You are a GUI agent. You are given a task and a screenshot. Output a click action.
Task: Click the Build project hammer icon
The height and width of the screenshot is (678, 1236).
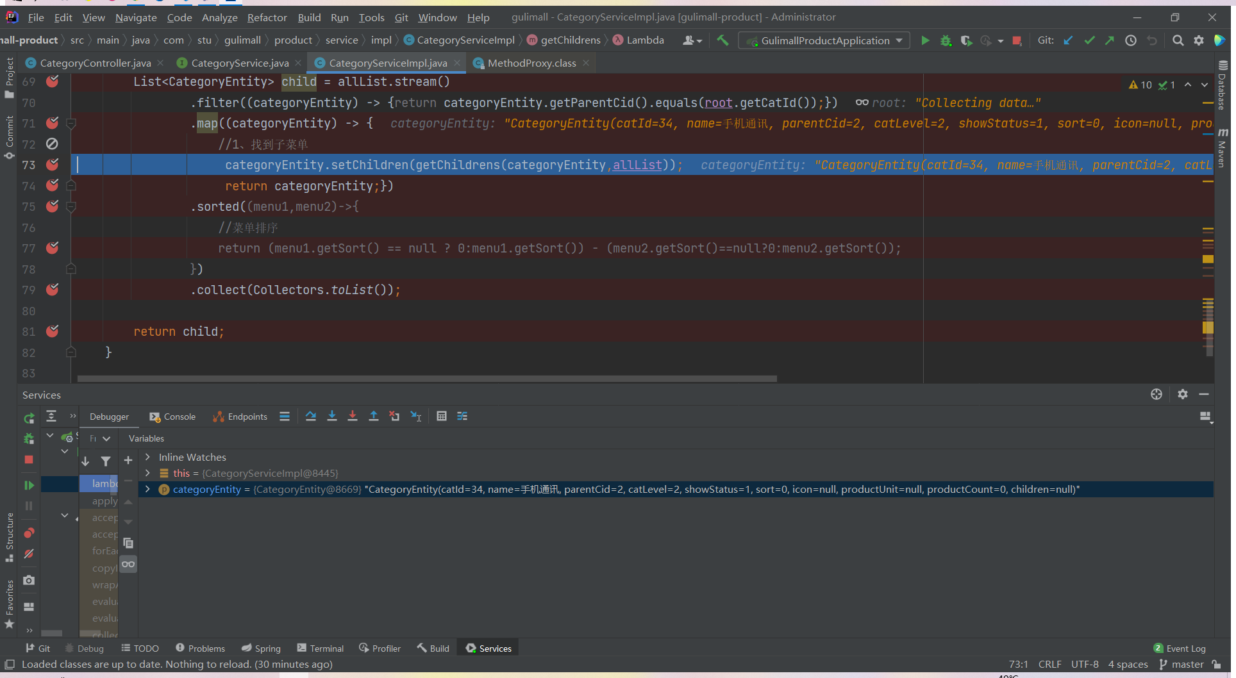pos(722,40)
